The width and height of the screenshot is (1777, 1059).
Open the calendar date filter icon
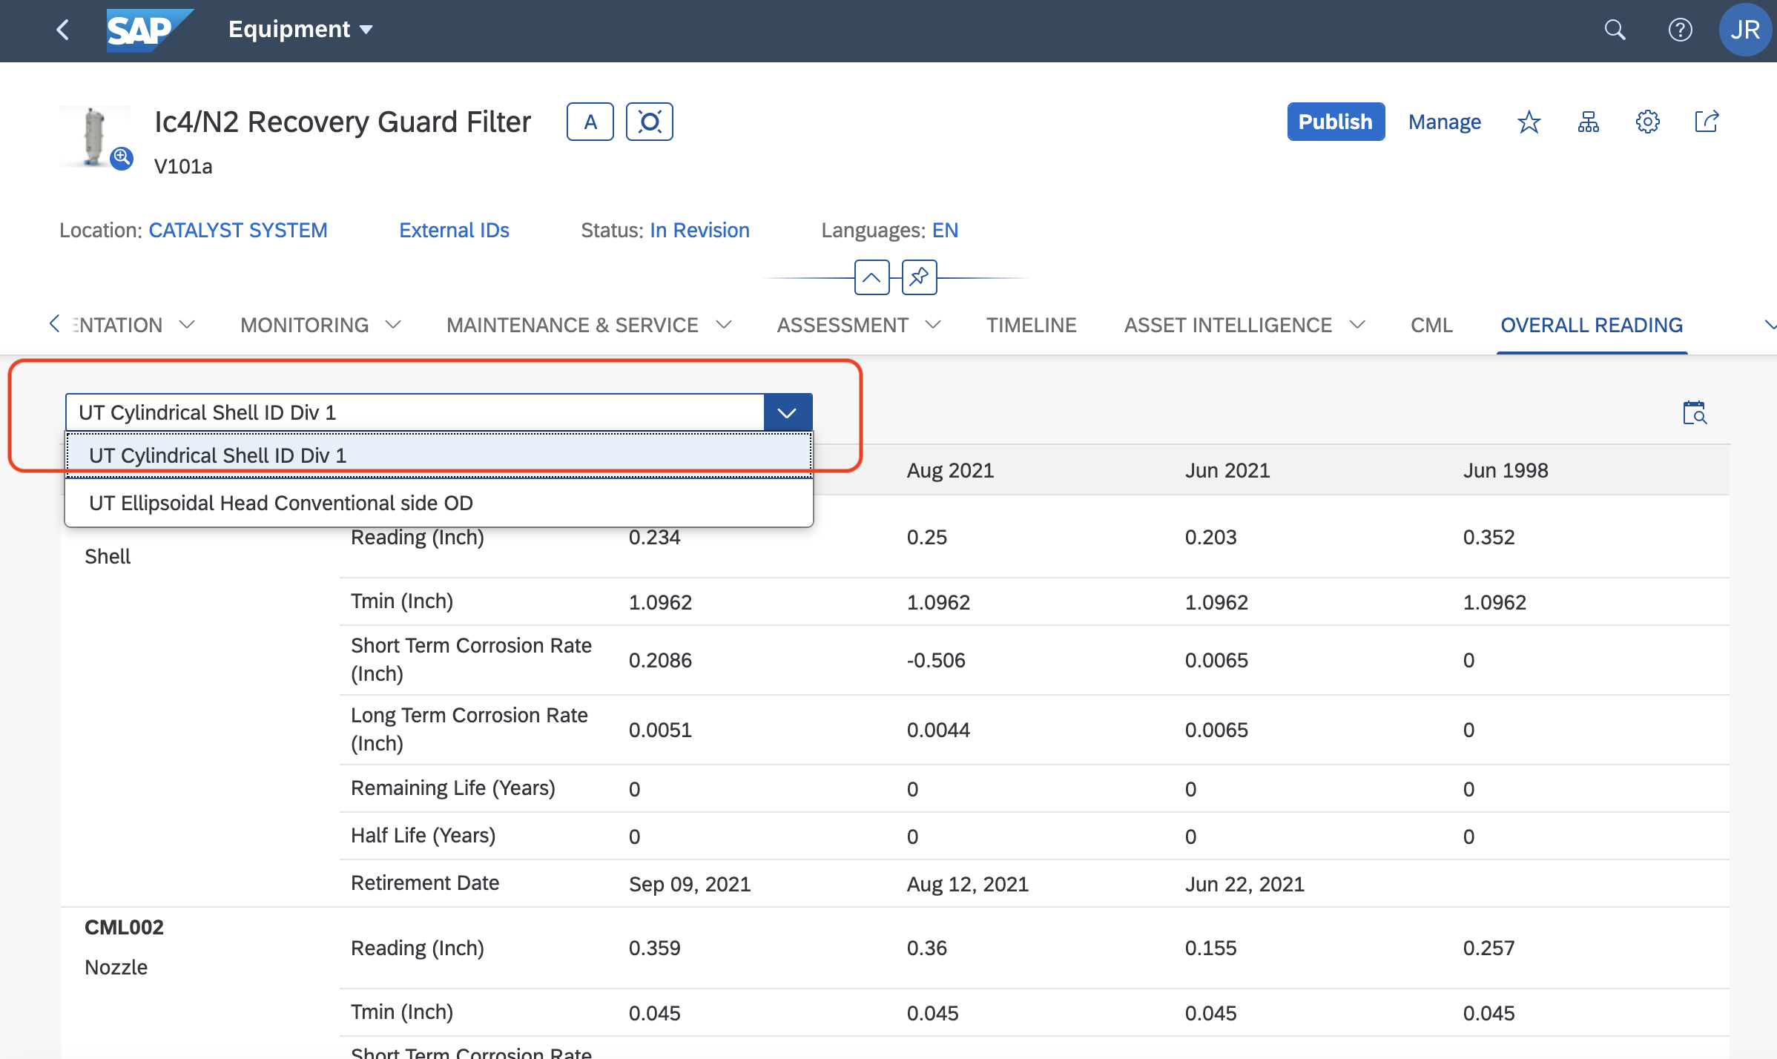1694,413
